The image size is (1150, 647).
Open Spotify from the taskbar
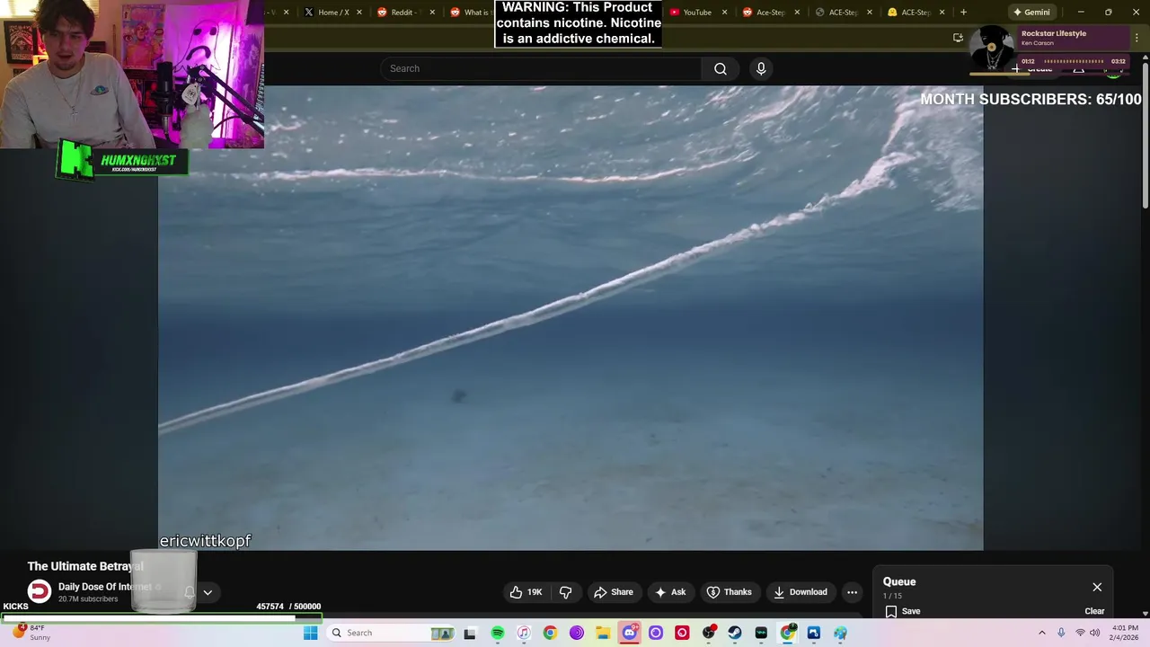click(x=498, y=633)
